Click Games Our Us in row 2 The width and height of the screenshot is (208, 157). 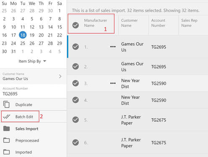click(x=132, y=67)
